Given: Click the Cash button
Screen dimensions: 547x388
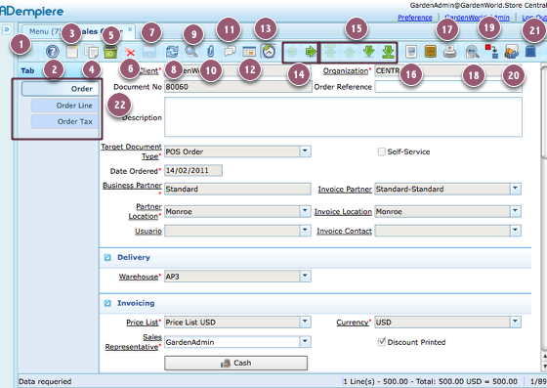Looking at the screenshot, I should tap(235, 363).
